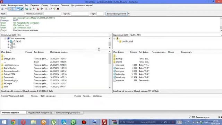The width and height of the screenshot is (222, 125).
Task: Open the local site path dropdown
Action: pyautogui.click(x=110, y=35)
